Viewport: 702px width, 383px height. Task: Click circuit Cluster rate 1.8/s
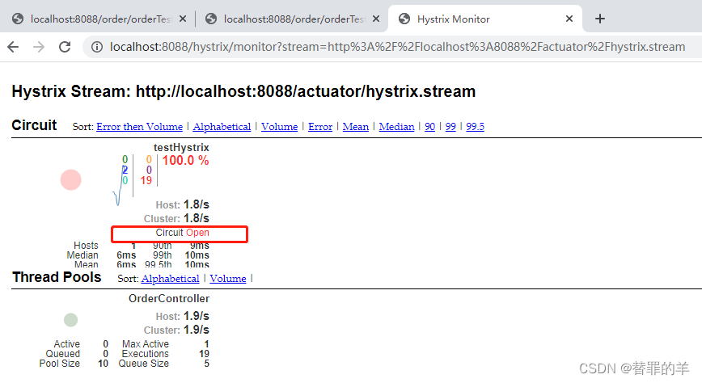[x=196, y=218]
